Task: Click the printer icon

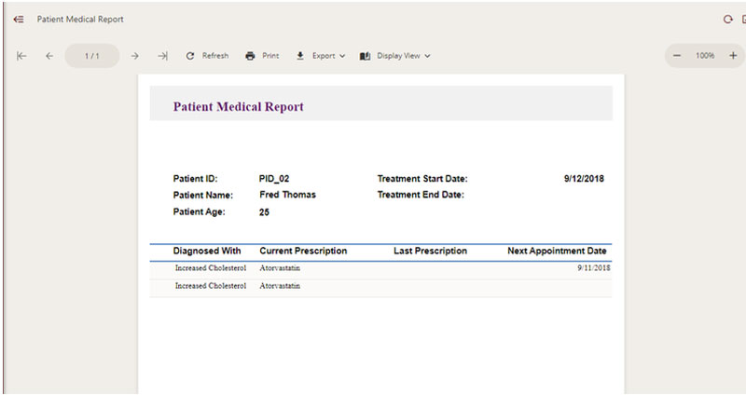Action: coord(250,56)
